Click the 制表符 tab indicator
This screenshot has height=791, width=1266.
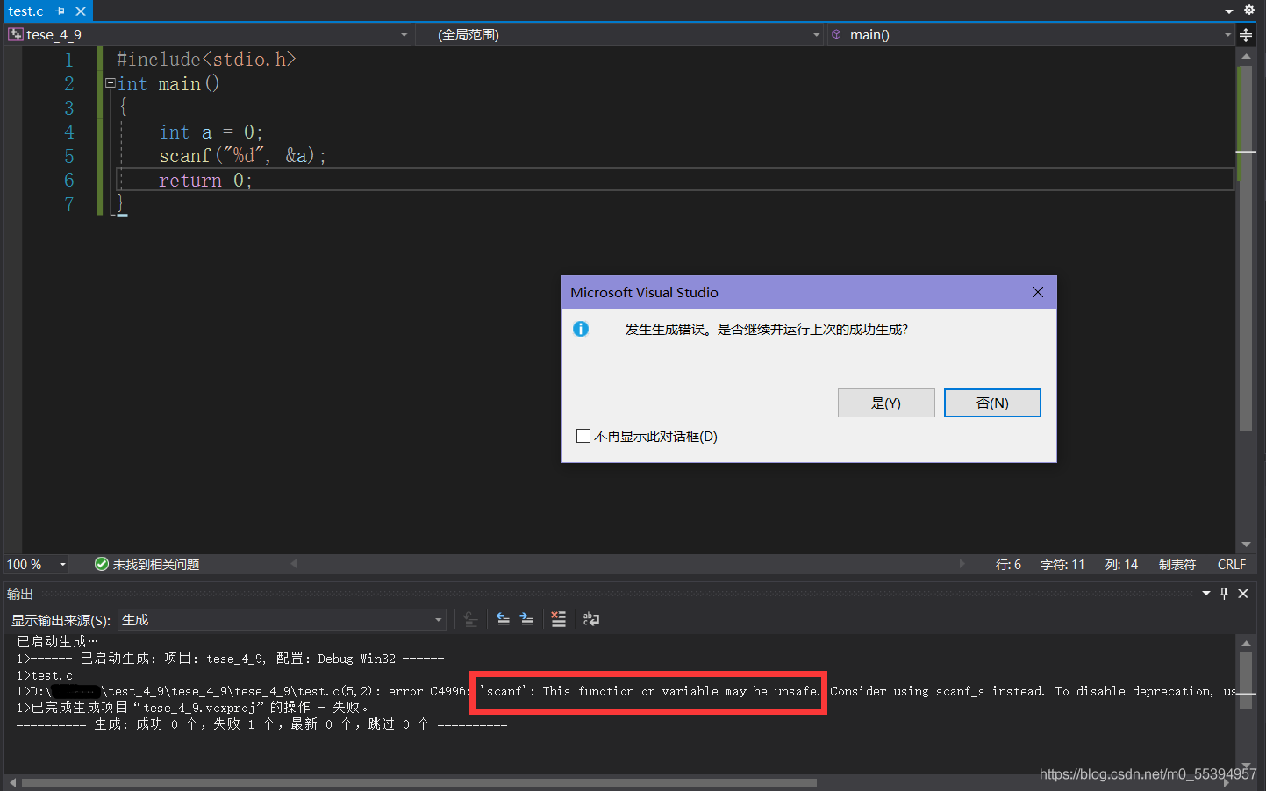(x=1177, y=565)
